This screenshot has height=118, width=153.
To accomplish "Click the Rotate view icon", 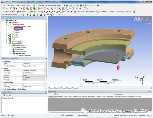I will pyautogui.click(x=45, y=9).
